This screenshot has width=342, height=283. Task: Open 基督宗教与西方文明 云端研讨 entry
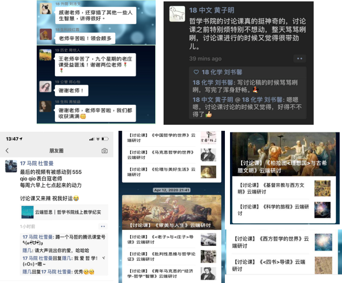point(284,188)
